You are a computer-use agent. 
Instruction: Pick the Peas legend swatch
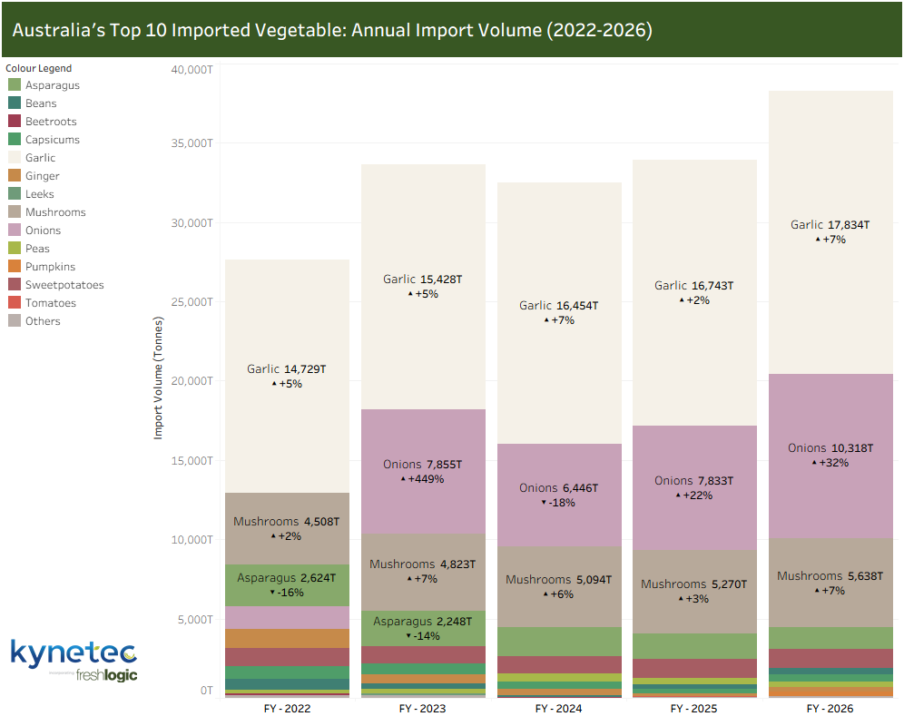tap(15, 249)
